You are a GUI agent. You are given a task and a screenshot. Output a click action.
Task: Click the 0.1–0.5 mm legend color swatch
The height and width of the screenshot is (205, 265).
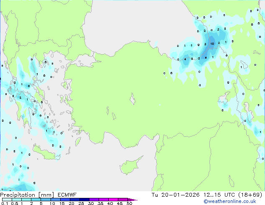tap(7, 200)
